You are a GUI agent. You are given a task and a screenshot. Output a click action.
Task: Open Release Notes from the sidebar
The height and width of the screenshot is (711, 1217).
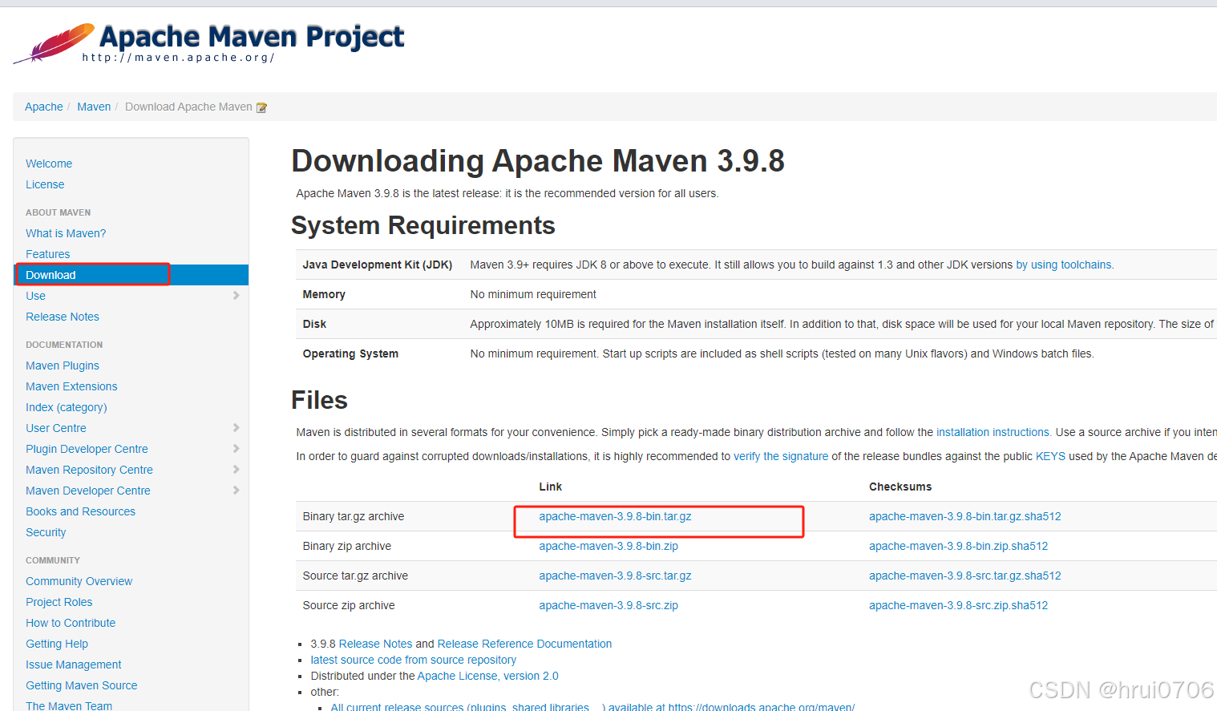click(x=62, y=316)
